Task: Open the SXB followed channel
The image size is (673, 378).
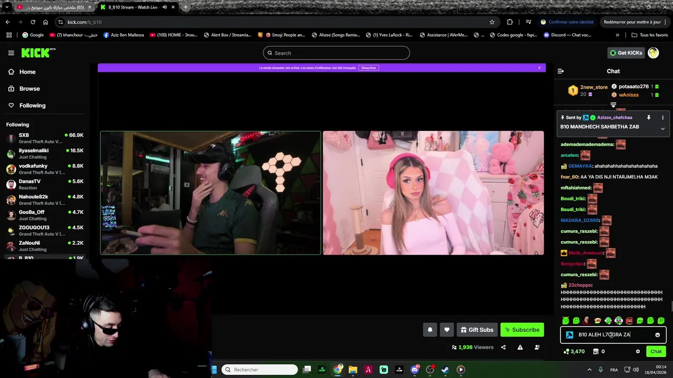Action: [45, 139]
